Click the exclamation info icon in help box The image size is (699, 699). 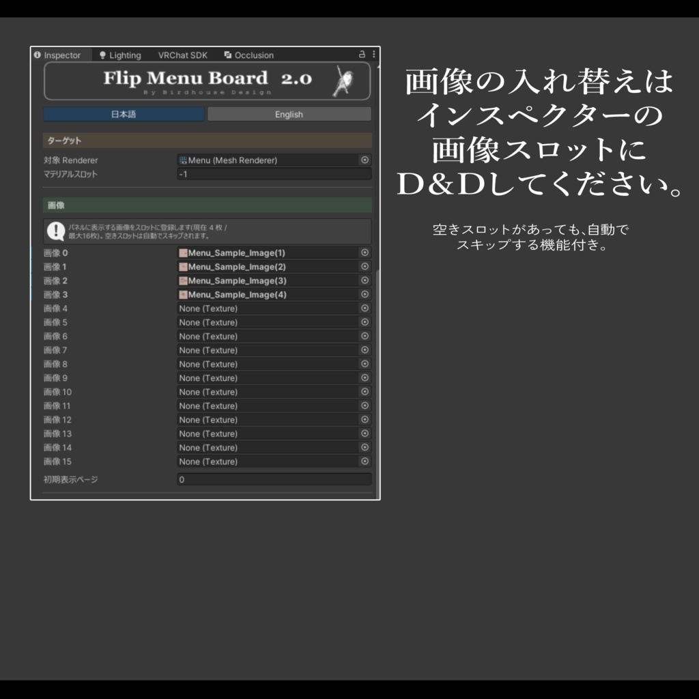pos(56,231)
